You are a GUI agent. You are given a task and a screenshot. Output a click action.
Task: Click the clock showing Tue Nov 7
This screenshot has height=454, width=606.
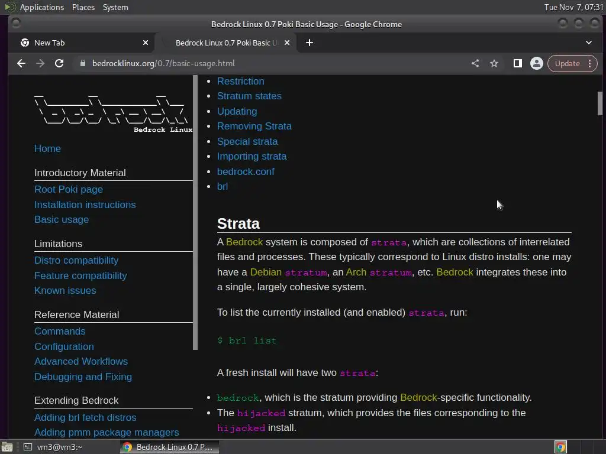(x=573, y=7)
